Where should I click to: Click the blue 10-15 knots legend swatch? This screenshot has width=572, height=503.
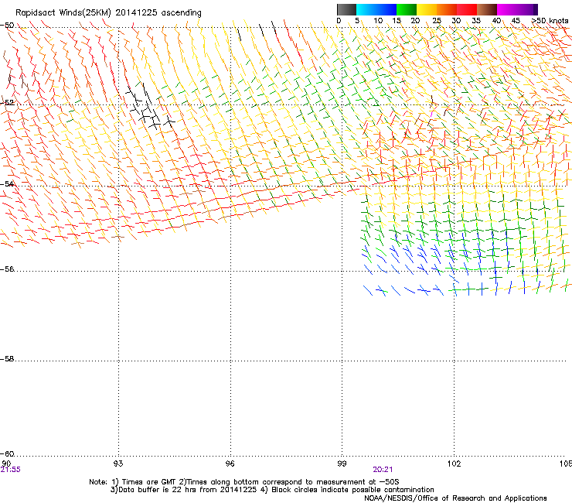[x=386, y=9]
